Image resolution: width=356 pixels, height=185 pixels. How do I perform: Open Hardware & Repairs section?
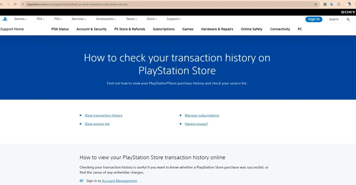(217, 29)
